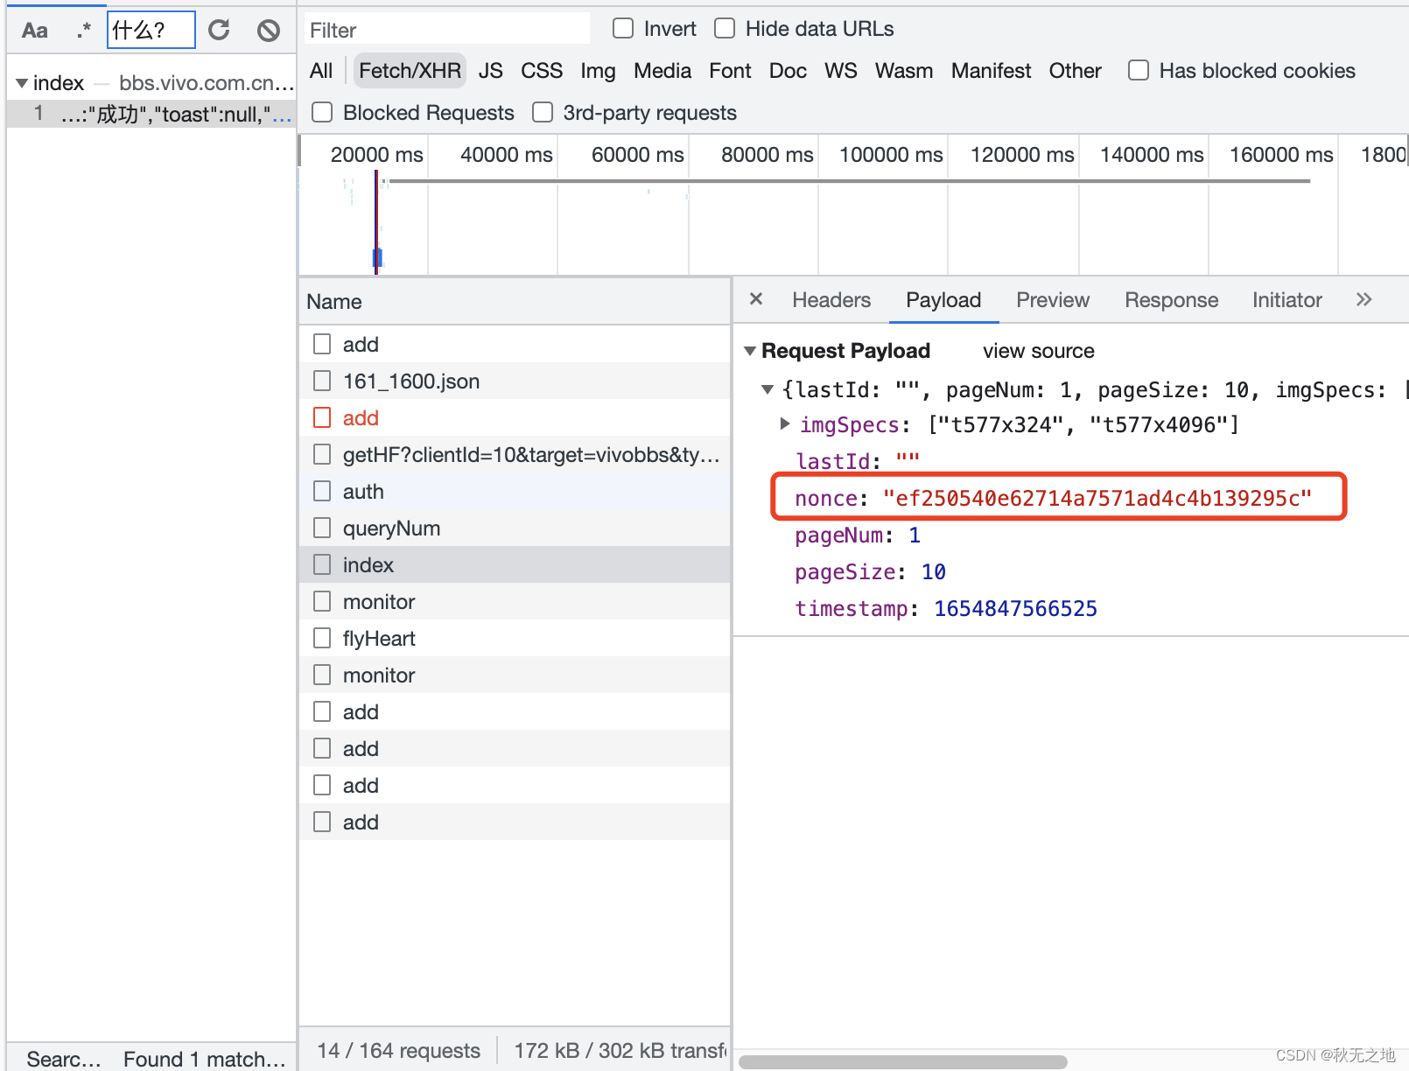Select the failed red add request
The width and height of the screenshot is (1409, 1071).
(515, 417)
